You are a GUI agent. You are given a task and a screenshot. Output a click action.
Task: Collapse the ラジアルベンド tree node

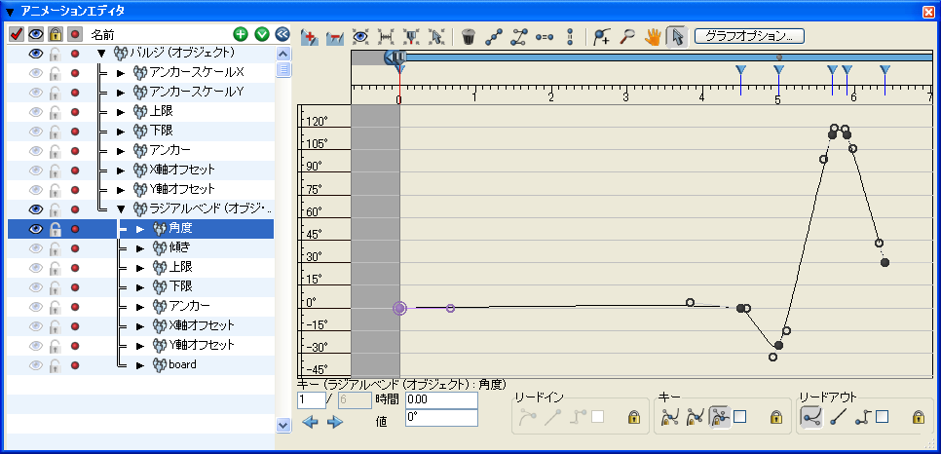click(x=121, y=209)
